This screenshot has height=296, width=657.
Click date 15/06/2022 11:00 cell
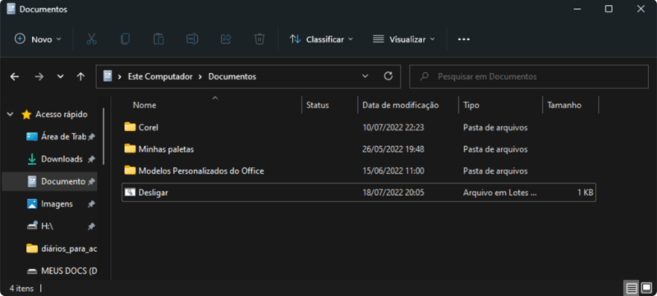[393, 171]
